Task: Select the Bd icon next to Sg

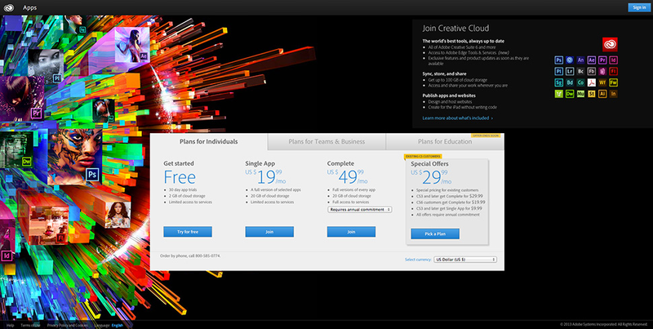Action: [570, 82]
